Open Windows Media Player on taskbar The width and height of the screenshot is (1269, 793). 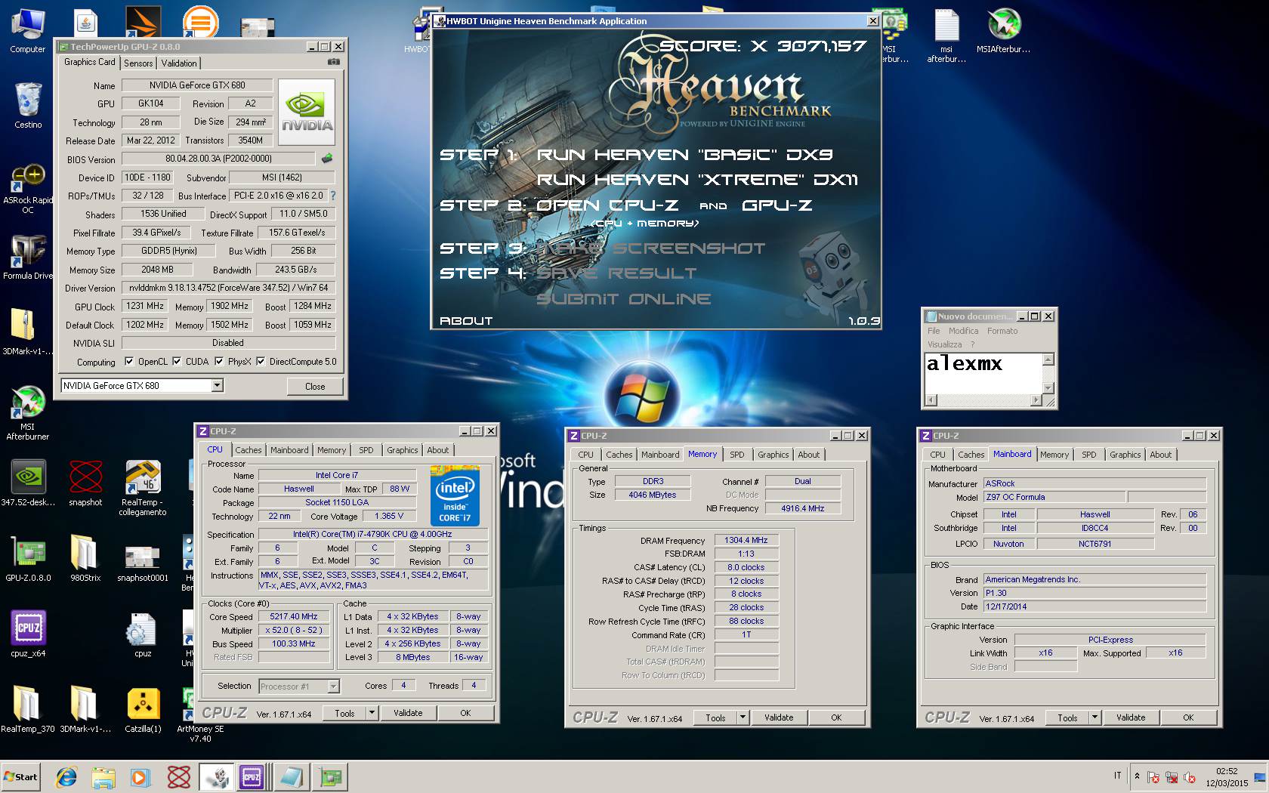tap(140, 776)
